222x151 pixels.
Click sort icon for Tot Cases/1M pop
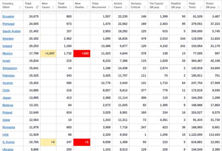tap(166, 7)
